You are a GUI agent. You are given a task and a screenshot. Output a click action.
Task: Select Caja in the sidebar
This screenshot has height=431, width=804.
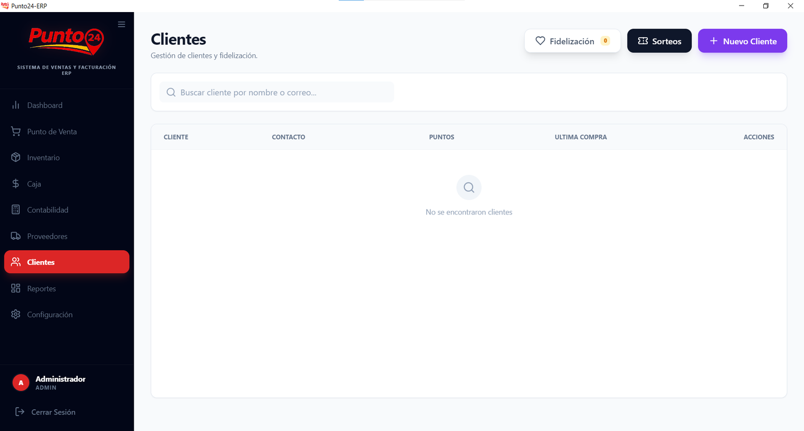pos(67,183)
